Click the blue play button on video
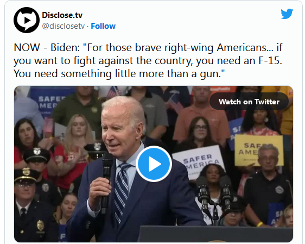Screen dimensions: 305x244 coord(154,164)
